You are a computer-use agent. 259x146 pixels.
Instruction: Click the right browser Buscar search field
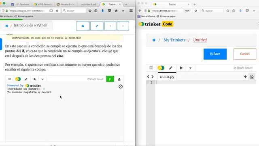pyautogui.click(x=212, y=11)
